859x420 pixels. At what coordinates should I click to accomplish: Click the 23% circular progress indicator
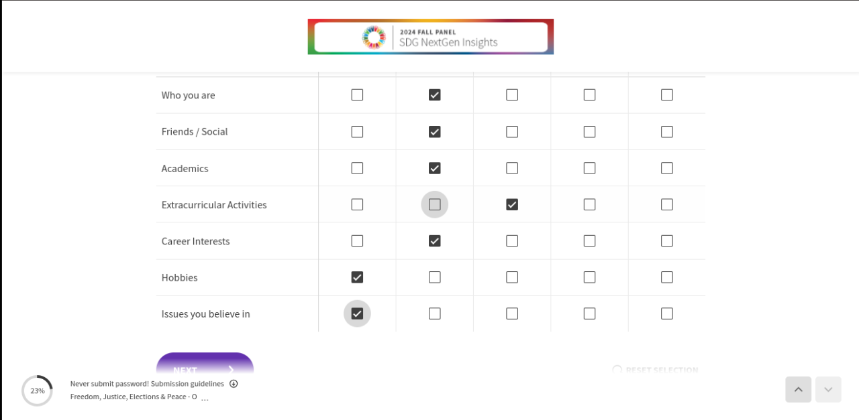click(37, 391)
